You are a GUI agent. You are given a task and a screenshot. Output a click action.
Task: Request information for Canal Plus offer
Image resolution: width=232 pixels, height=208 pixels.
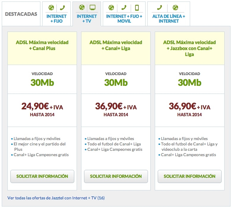(x=42, y=176)
